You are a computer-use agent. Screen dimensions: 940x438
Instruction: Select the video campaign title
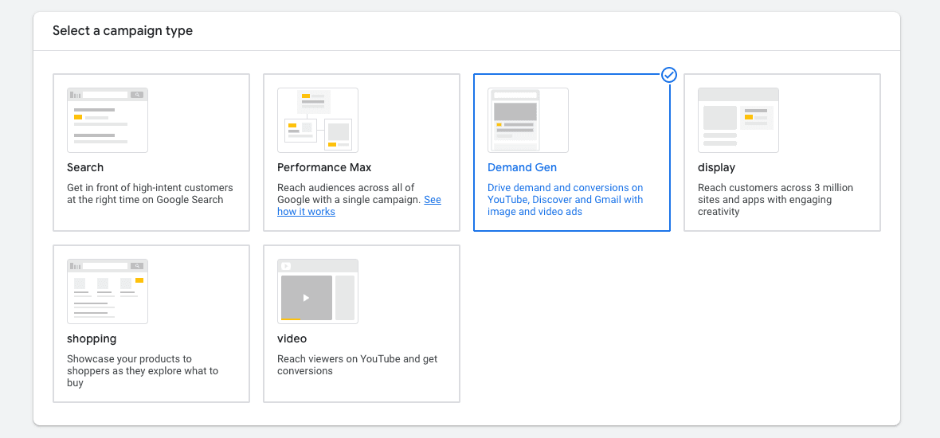(x=292, y=338)
